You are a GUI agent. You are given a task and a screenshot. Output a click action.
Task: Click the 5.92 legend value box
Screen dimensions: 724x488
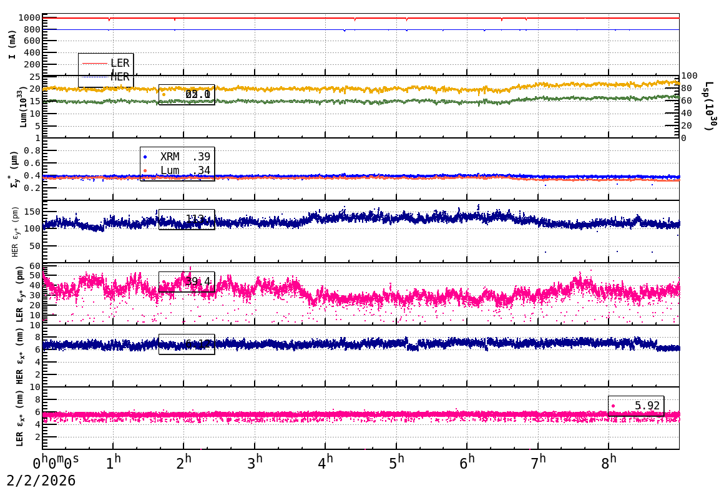[635, 406]
